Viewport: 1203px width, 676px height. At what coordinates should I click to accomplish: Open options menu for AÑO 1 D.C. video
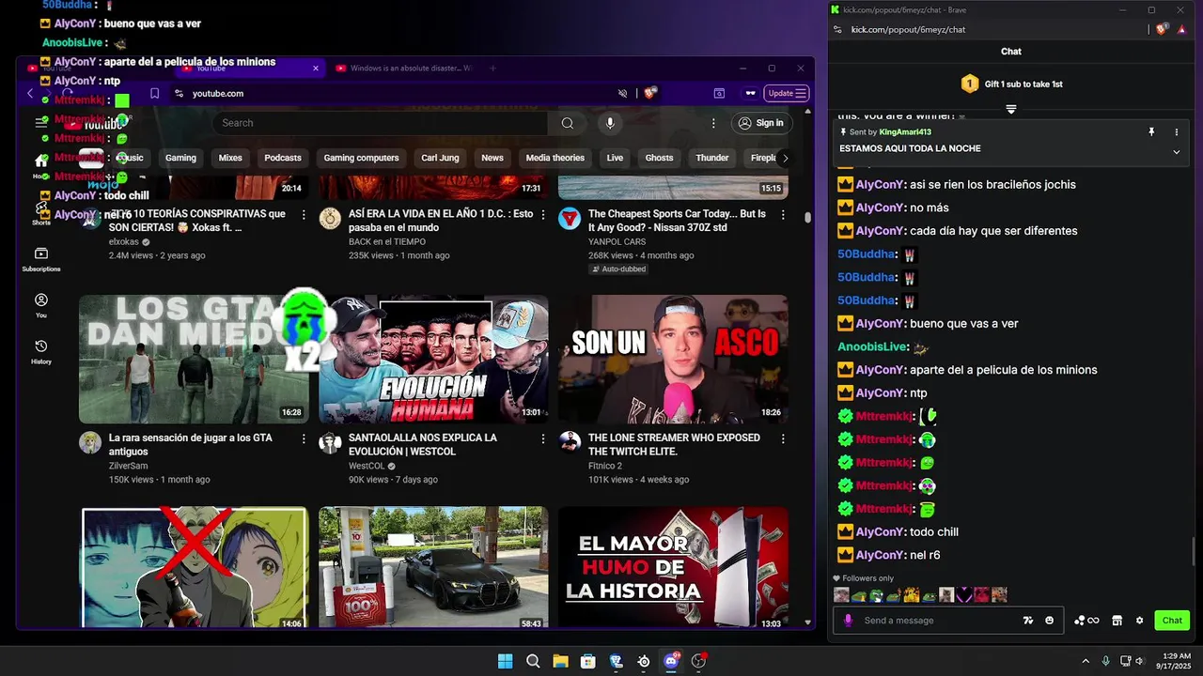pos(543,214)
